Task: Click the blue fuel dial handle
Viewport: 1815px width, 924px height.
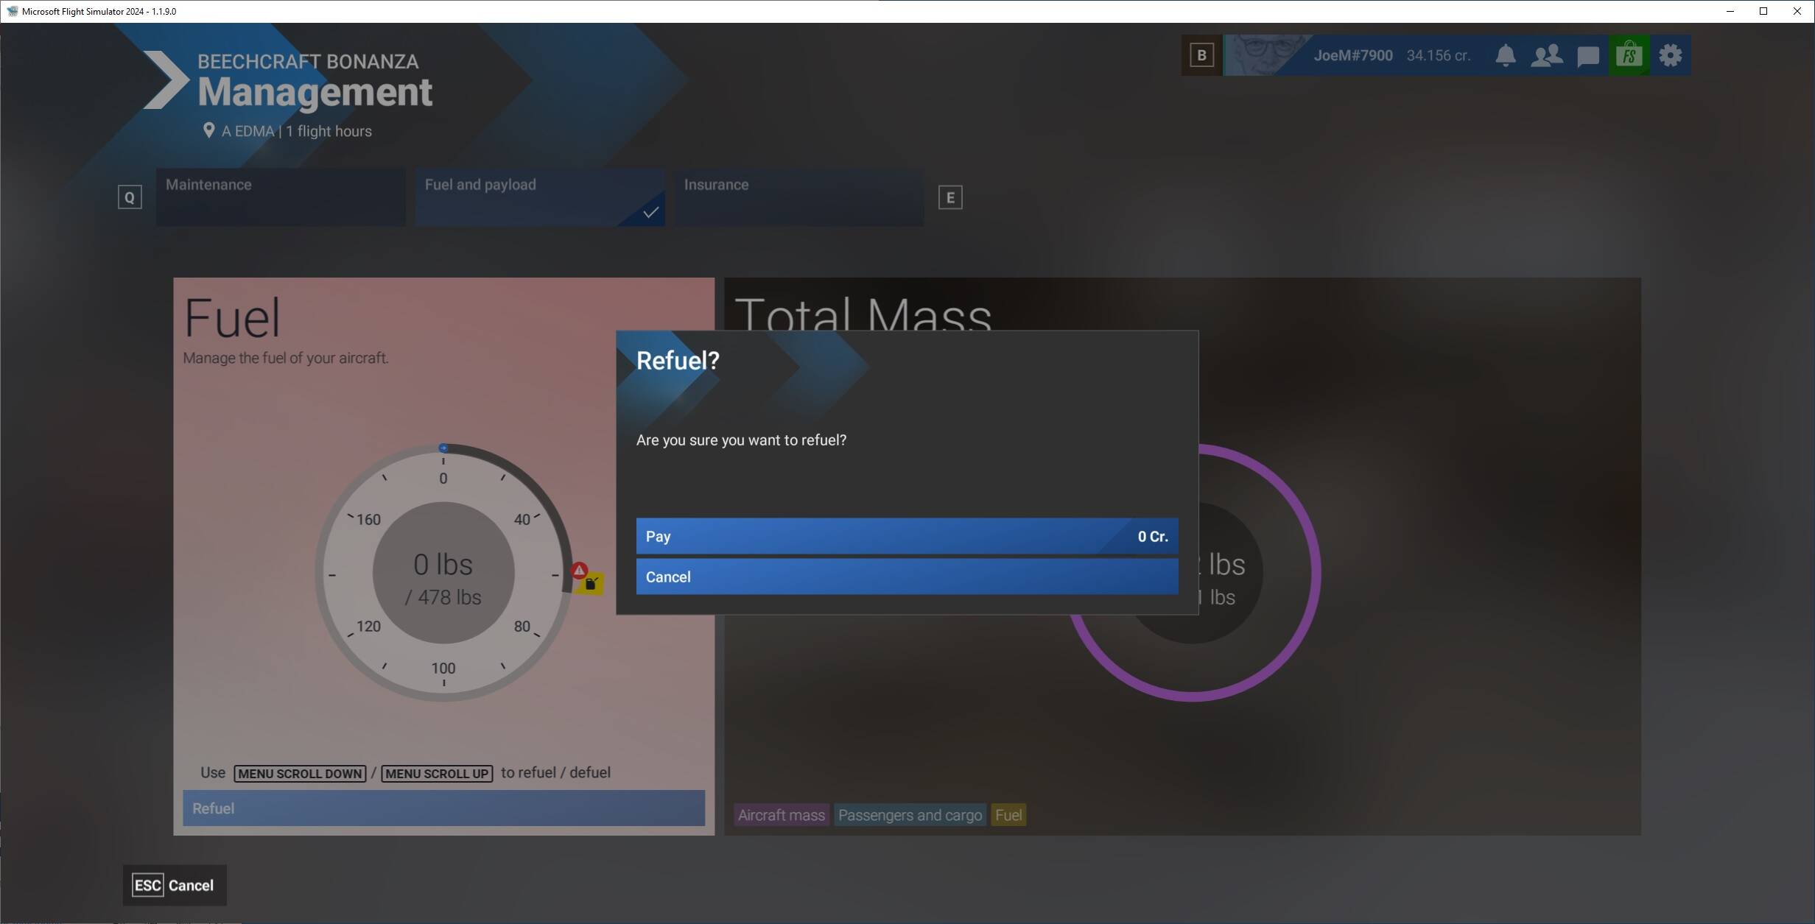Action: tap(443, 448)
